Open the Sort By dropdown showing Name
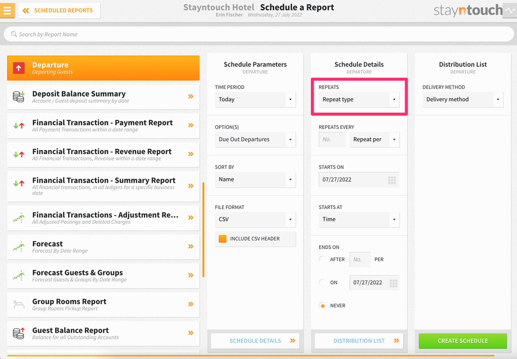The width and height of the screenshot is (517, 359). click(x=255, y=179)
